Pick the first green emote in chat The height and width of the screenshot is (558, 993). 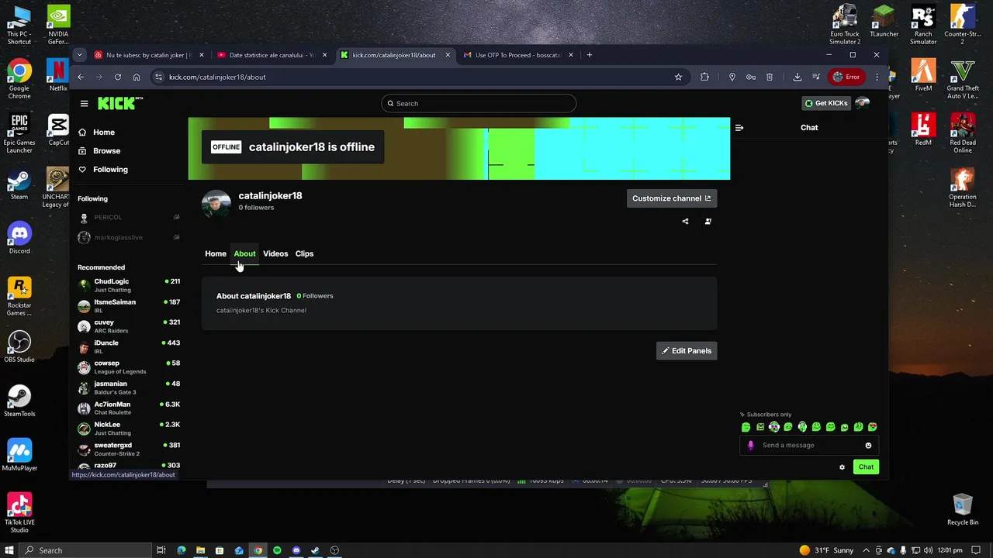coord(746,427)
